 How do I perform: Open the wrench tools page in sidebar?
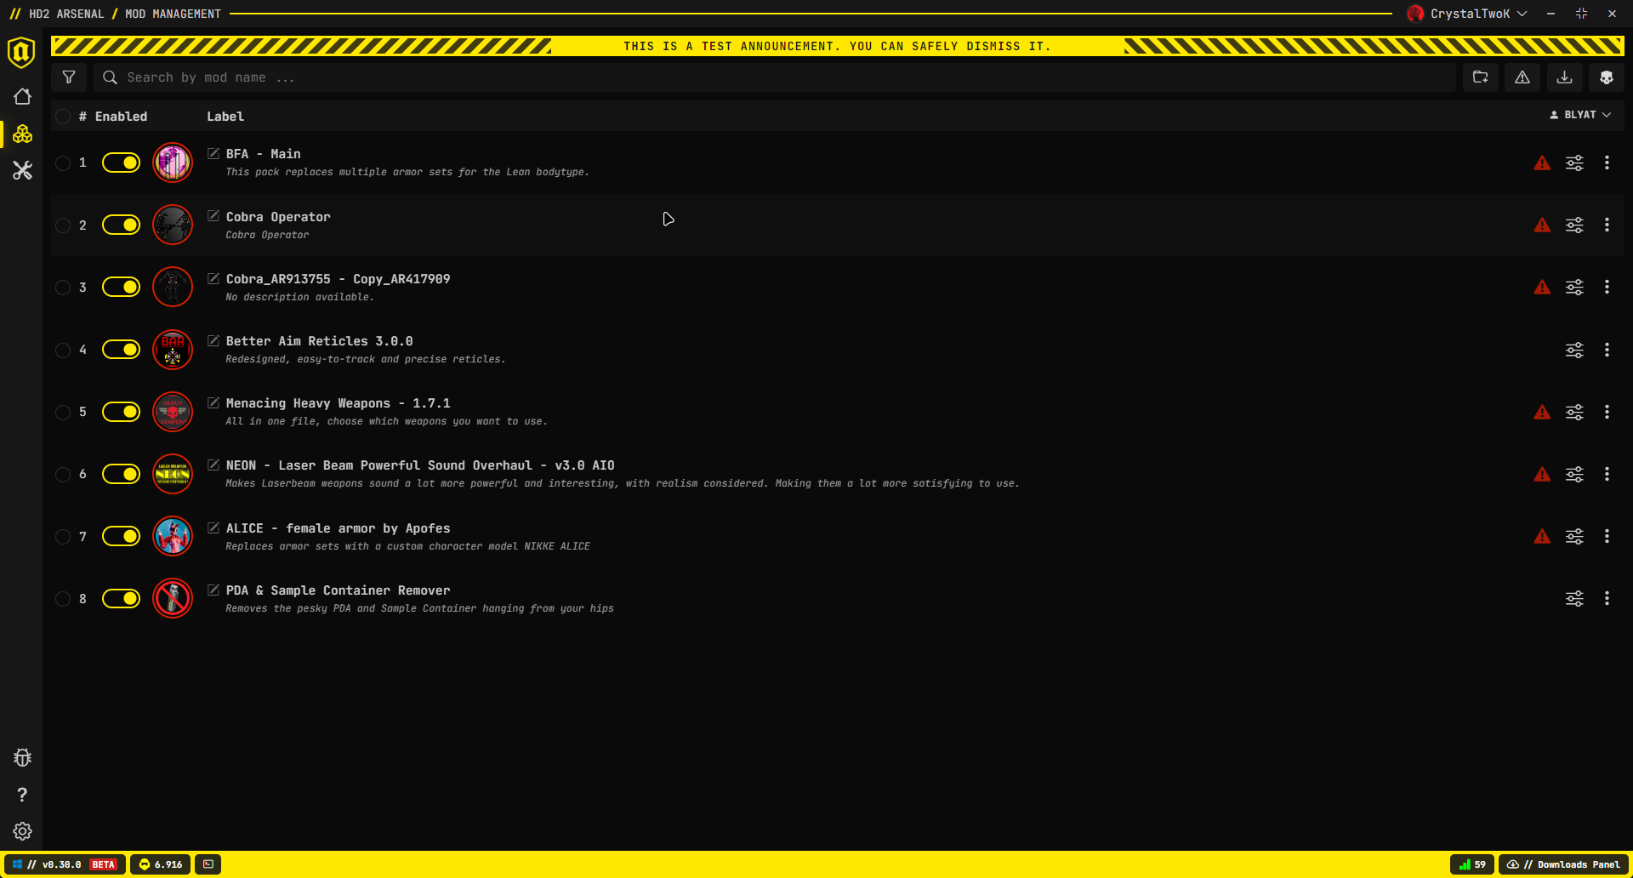(22, 171)
